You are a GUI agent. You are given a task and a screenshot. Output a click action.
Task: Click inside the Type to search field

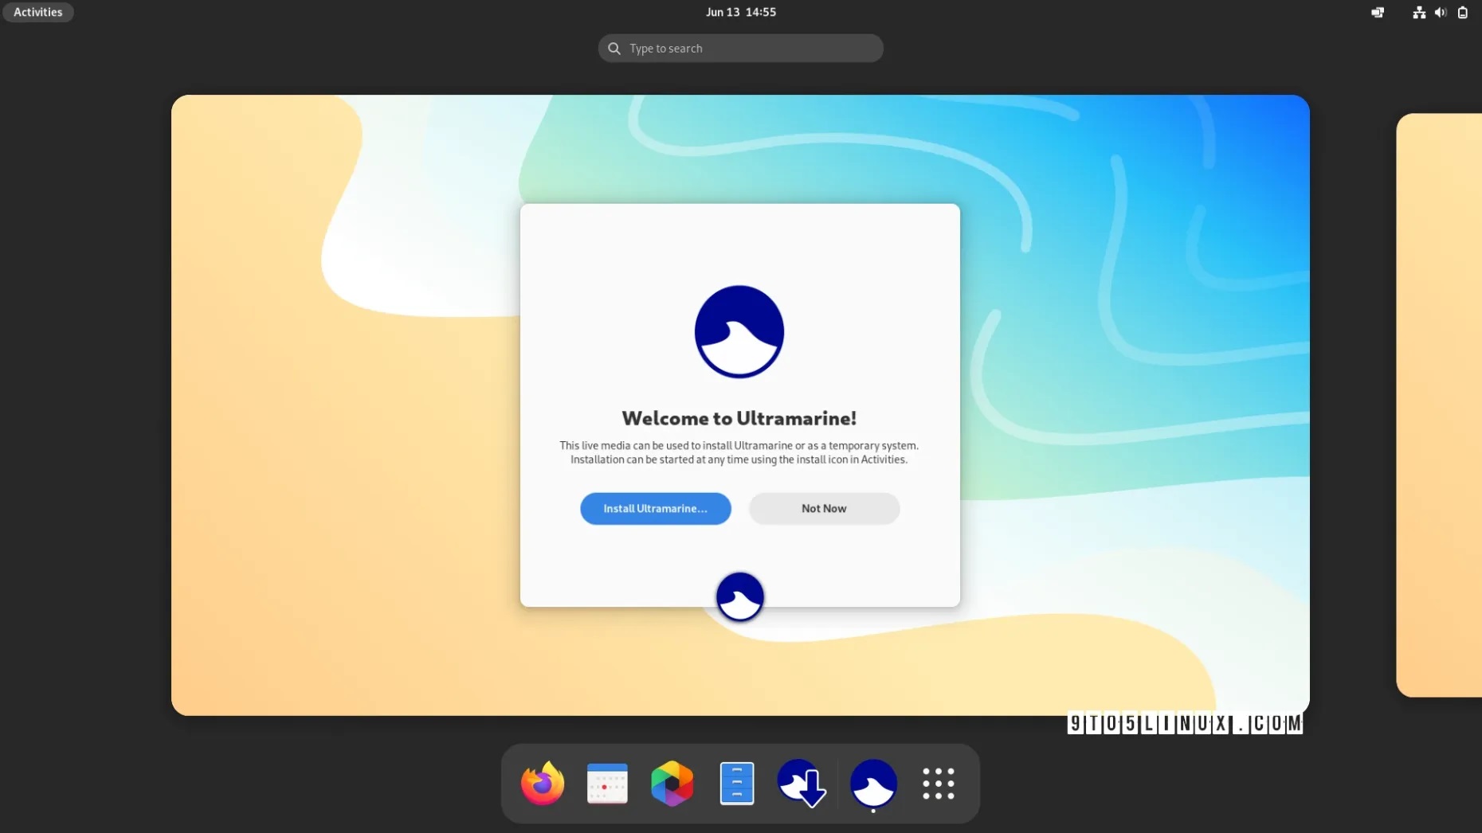tap(740, 48)
